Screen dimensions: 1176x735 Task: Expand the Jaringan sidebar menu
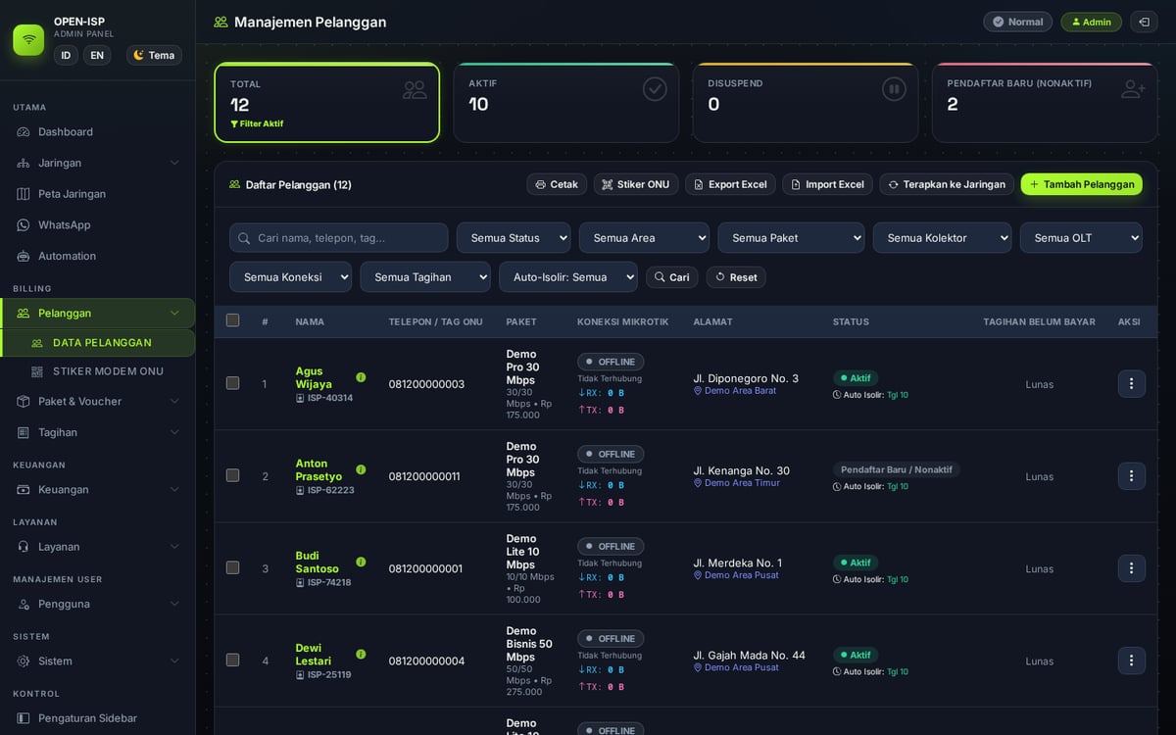click(x=97, y=163)
